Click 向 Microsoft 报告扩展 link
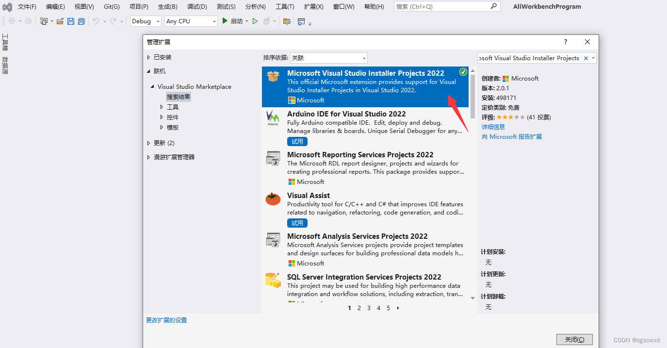This screenshot has width=667, height=348. pos(512,137)
